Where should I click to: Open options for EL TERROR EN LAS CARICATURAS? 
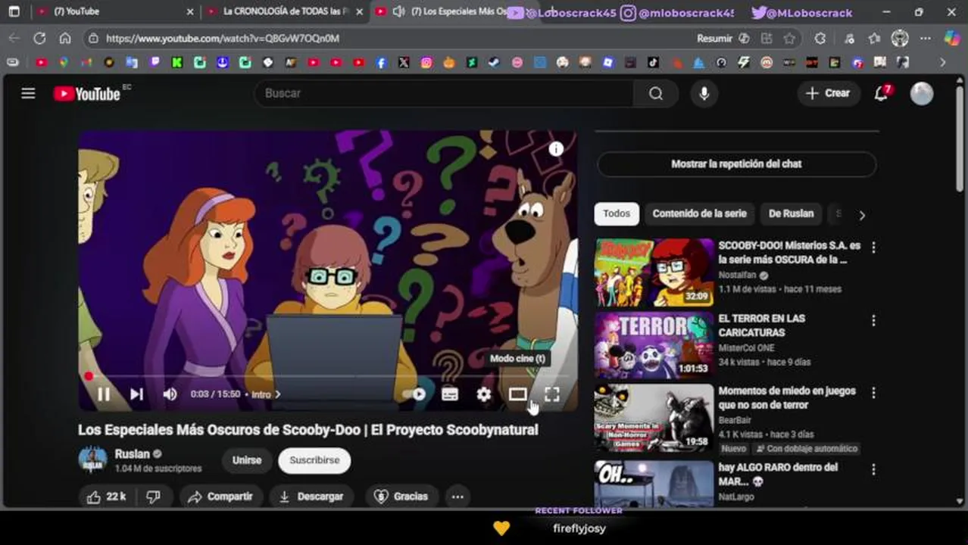[873, 321]
